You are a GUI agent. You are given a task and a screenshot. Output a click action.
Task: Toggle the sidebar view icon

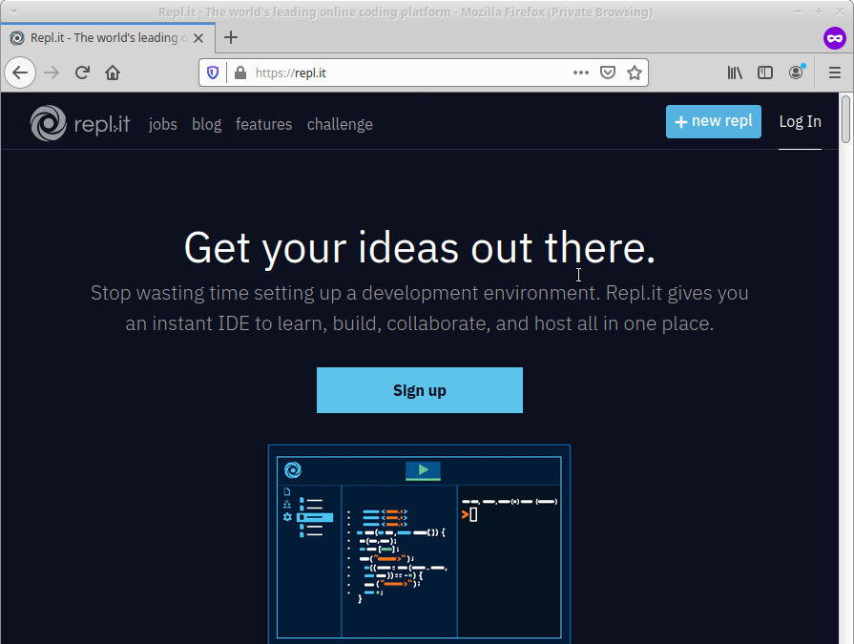pos(765,73)
